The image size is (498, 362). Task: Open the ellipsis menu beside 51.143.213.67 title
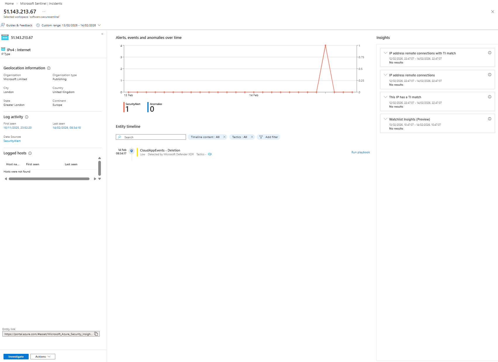click(44, 12)
